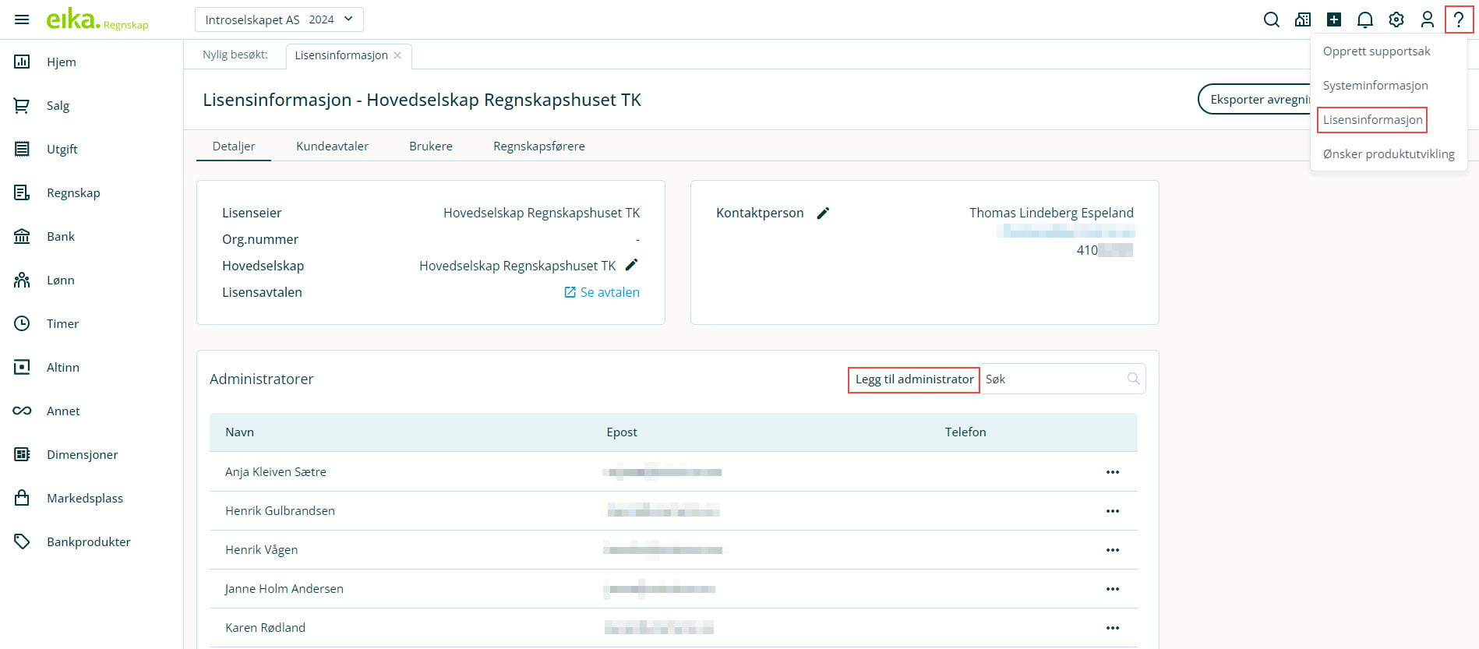Open the hamburger main menu
The width and height of the screenshot is (1479, 649).
[22, 19]
